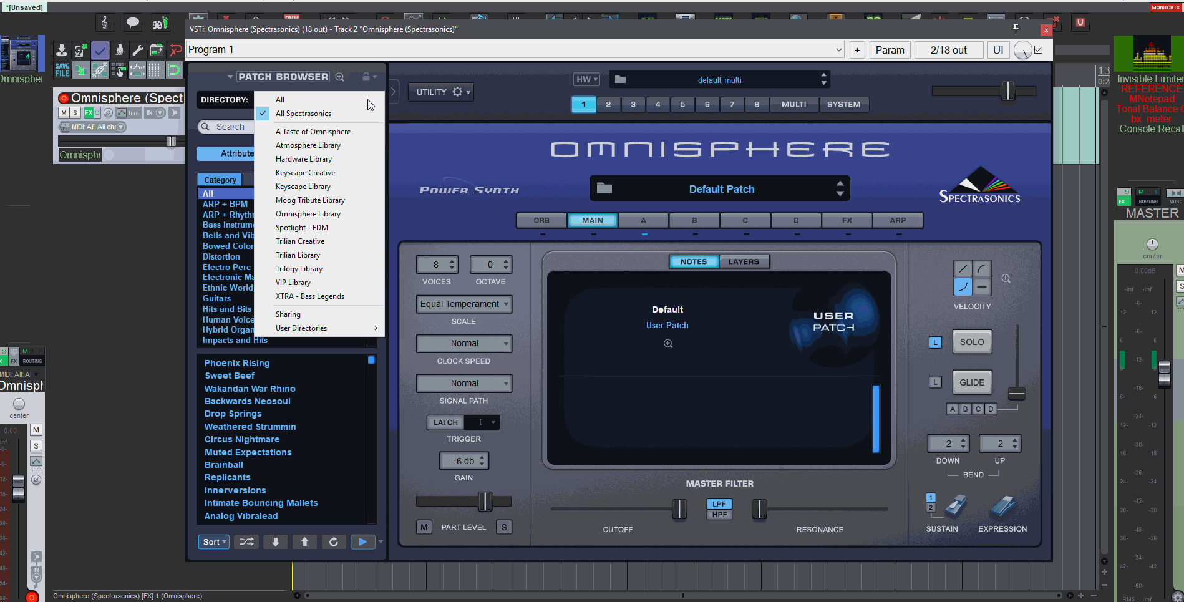Open the Default Patch folder icon
The image size is (1184, 602).
tap(604, 188)
